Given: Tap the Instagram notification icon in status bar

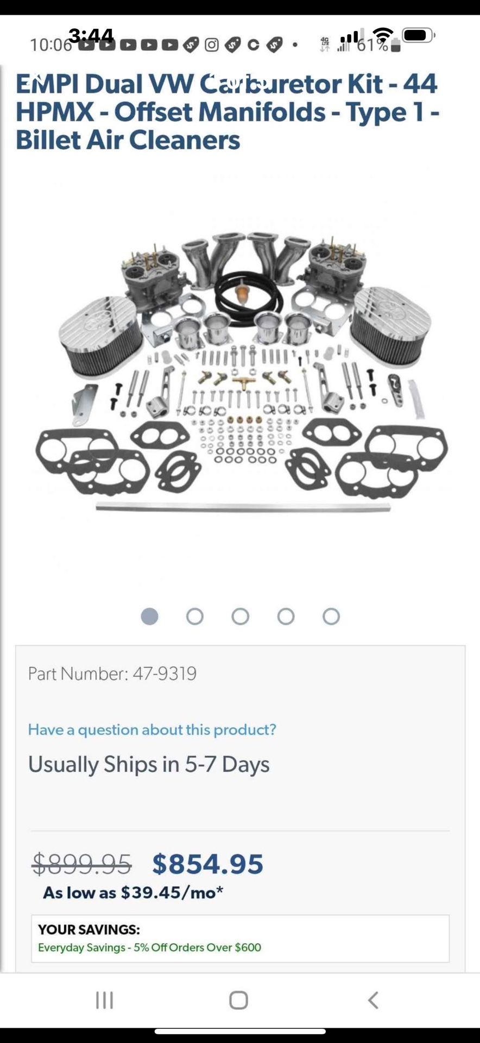Looking at the screenshot, I should pos(212,45).
